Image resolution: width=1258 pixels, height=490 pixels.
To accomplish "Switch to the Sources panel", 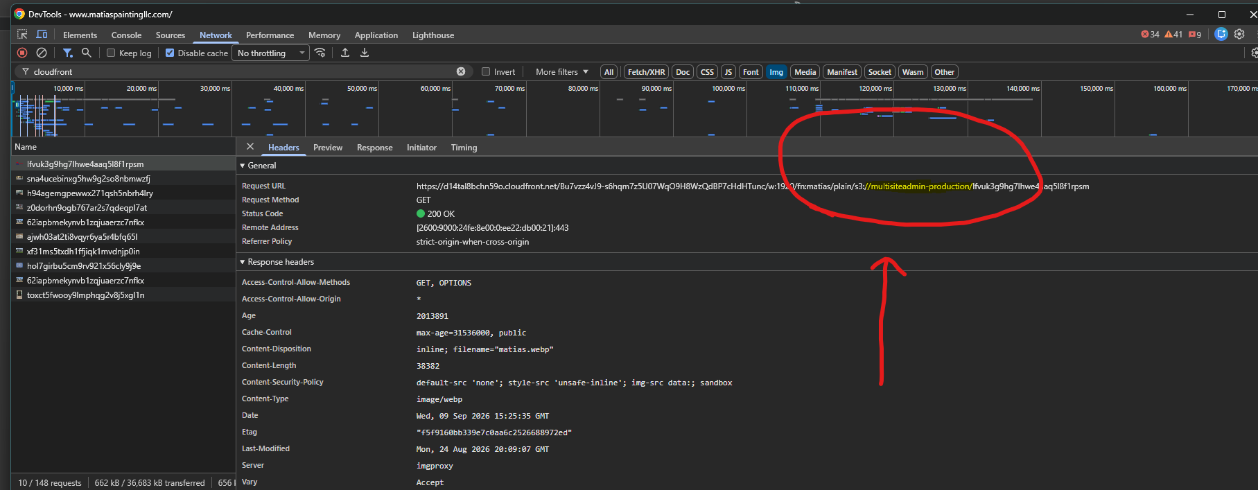I will [171, 35].
